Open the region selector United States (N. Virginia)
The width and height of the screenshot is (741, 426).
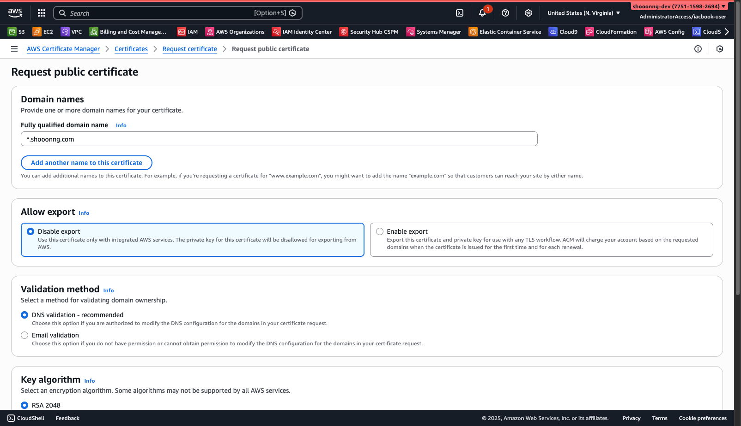coord(584,13)
